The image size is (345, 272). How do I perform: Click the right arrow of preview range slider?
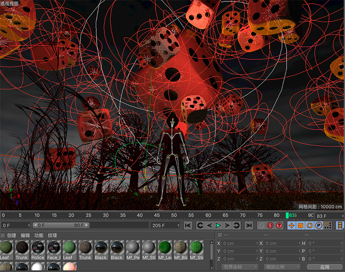coord(86,225)
